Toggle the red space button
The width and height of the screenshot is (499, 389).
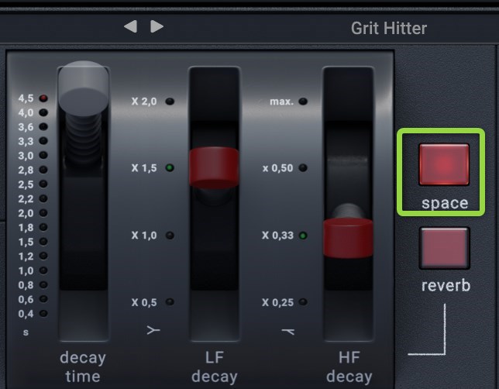click(x=444, y=164)
